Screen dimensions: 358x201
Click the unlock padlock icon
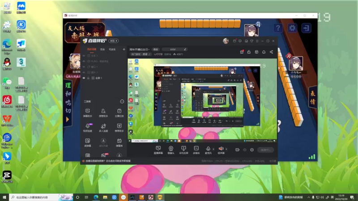click(249, 52)
